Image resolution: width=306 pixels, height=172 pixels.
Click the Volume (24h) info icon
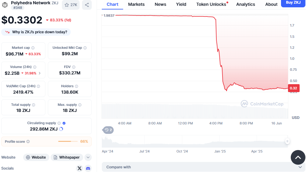[x=35, y=67]
